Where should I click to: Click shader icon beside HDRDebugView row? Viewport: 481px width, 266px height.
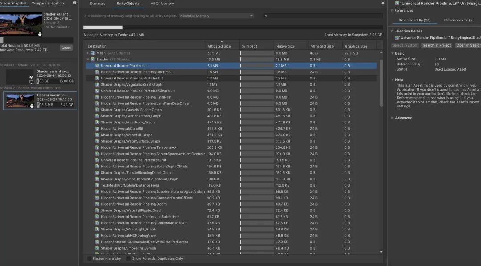click(97, 236)
